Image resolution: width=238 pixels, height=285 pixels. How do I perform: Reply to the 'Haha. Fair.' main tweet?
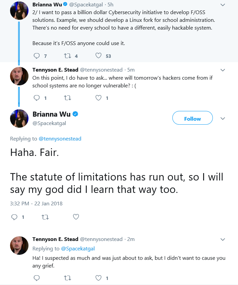pos(14,217)
